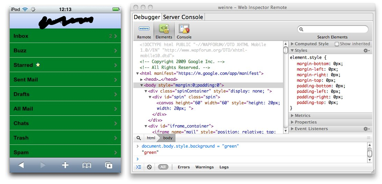Switch to the Server Console tab
The image size is (382, 184).
(x=183, y=17)
